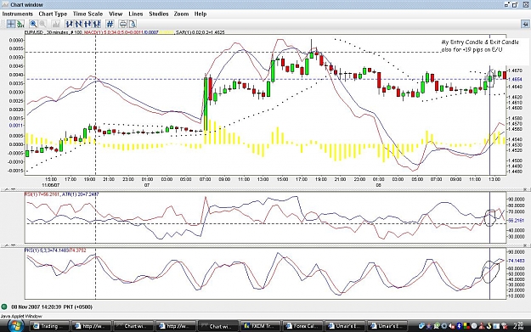Zoom in with the magnifier plus icon
This screenshot has width=531, height=332.
[33, 24]
